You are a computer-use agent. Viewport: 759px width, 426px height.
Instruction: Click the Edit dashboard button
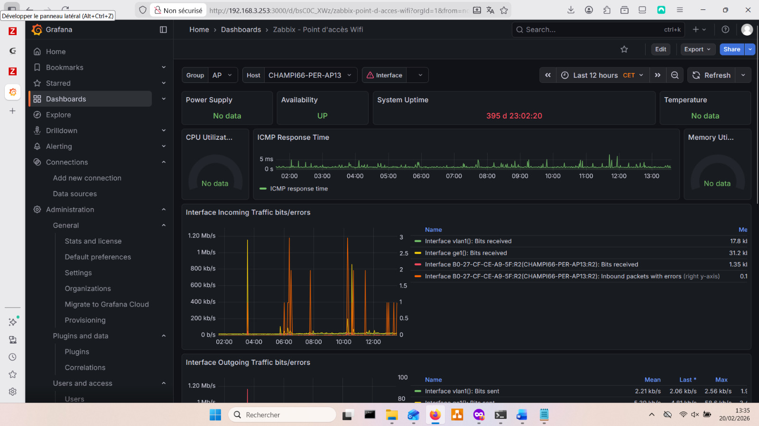661,49
